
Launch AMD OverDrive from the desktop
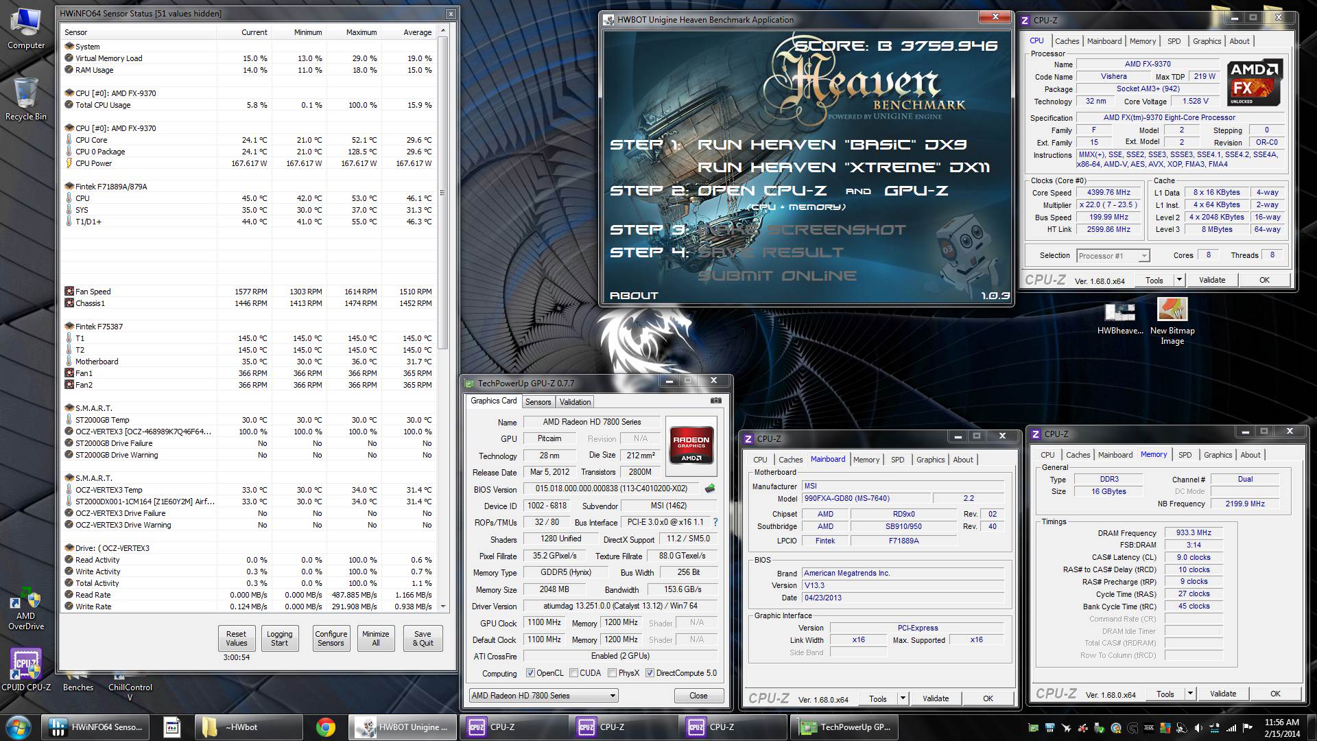[26, 609]
